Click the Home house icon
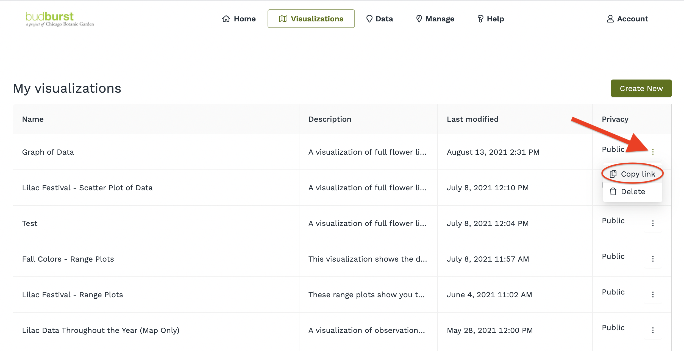 pos(226,19)
